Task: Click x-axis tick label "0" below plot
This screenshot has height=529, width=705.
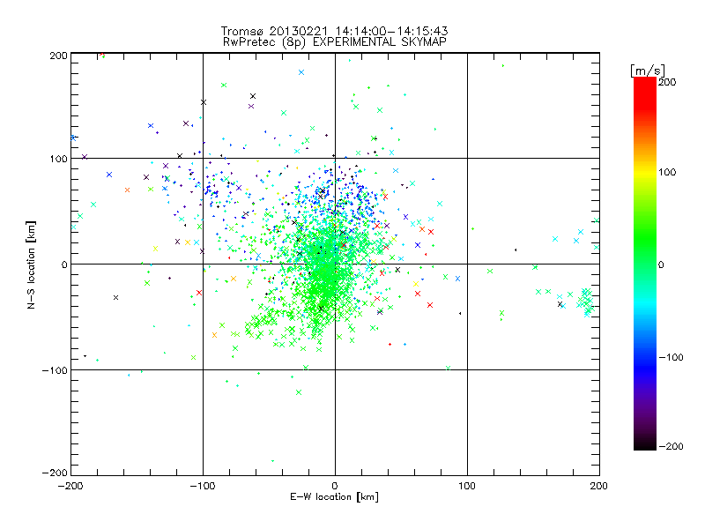Action: click(x=335, y=487)
